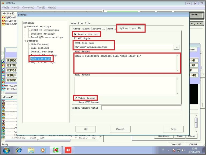Click IQ4JO-ND in M.User ID list
The width and height of the screenshot is (206, 155).
click(x=10, y=17)
